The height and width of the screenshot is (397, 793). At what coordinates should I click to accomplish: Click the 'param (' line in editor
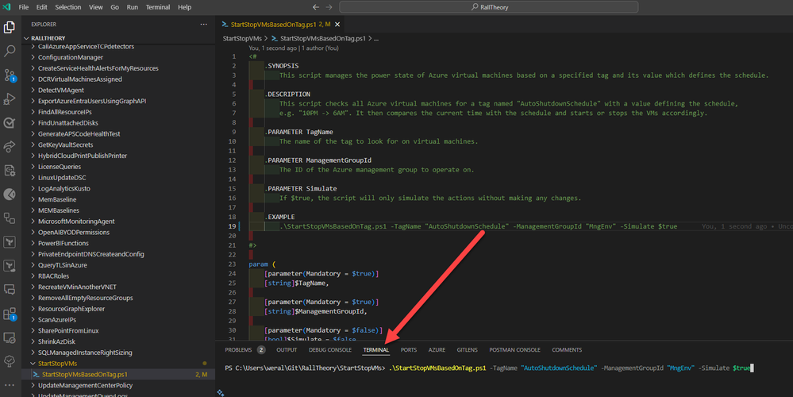[x=262, y=264]
